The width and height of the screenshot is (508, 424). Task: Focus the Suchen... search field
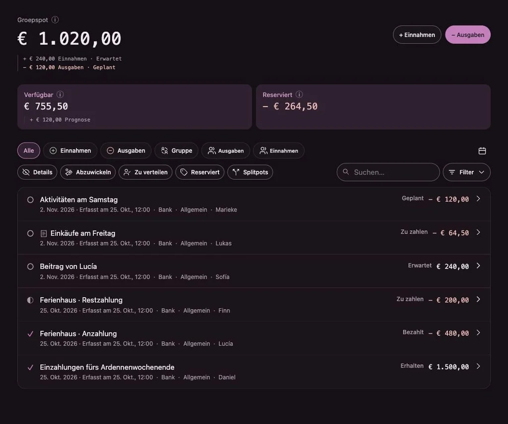coord(388,172)
